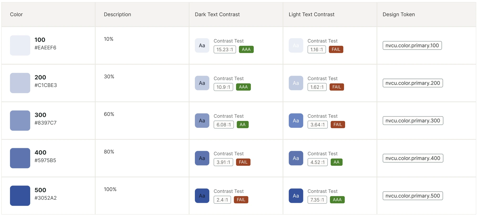Click the Dark Text Contrast column header
Viewport: 478px width, 216px height.
217,14
